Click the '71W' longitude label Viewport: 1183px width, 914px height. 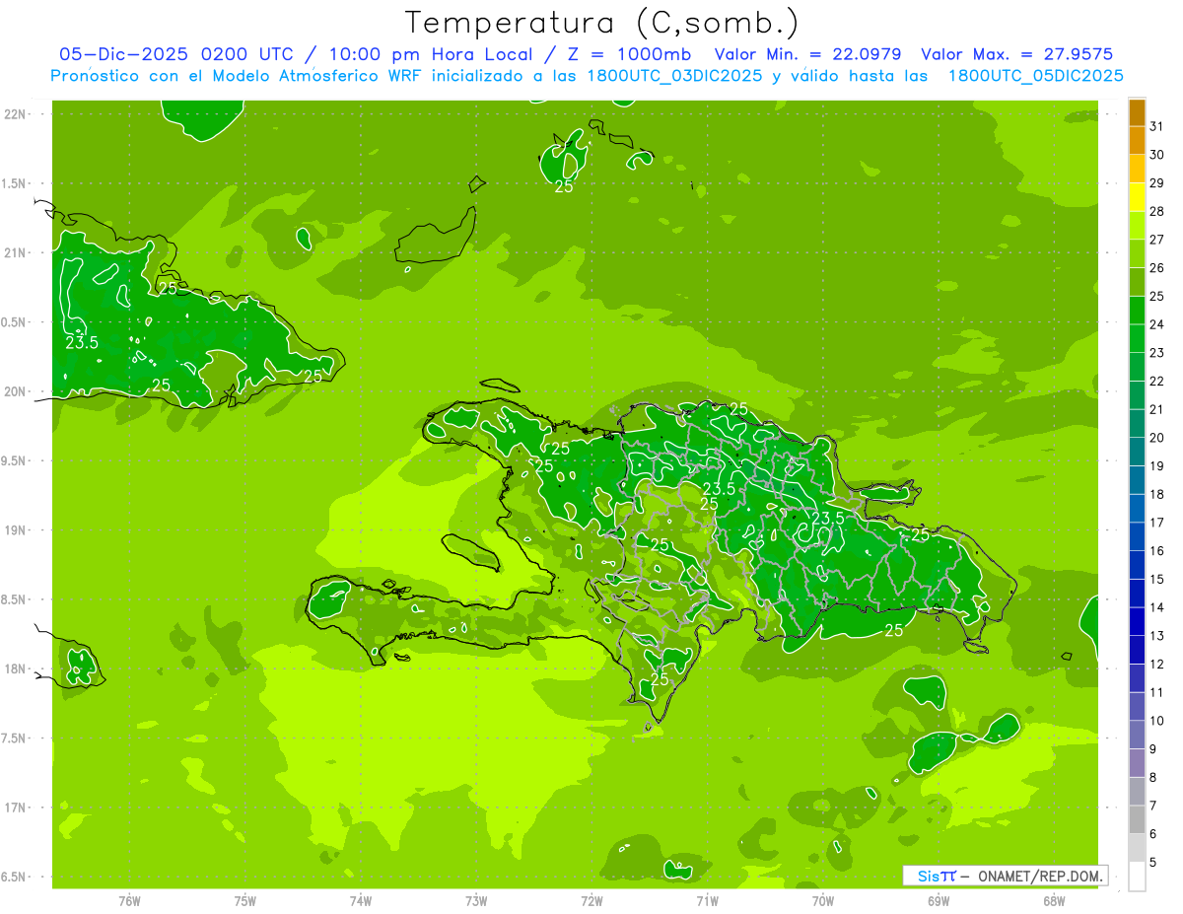pos(707,900)
